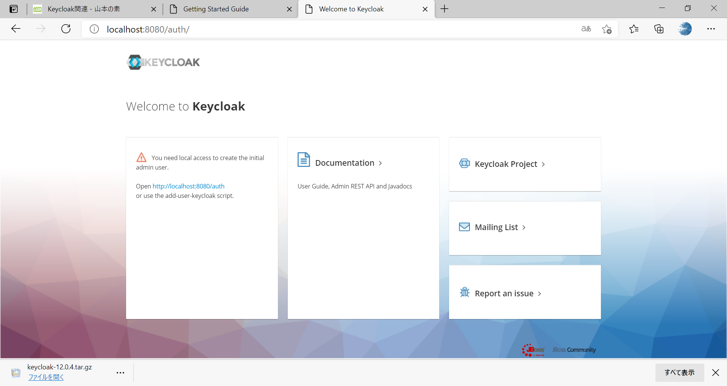
Task: Click the chevron next to Documentation
Action: (x=380, y=163)
